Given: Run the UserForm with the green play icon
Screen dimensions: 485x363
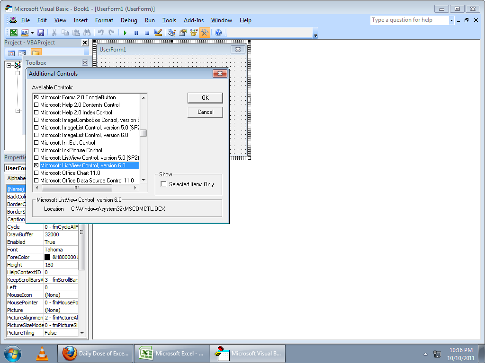Looking at the screenshot, I should pyautogui.click(x=125, y=32).
